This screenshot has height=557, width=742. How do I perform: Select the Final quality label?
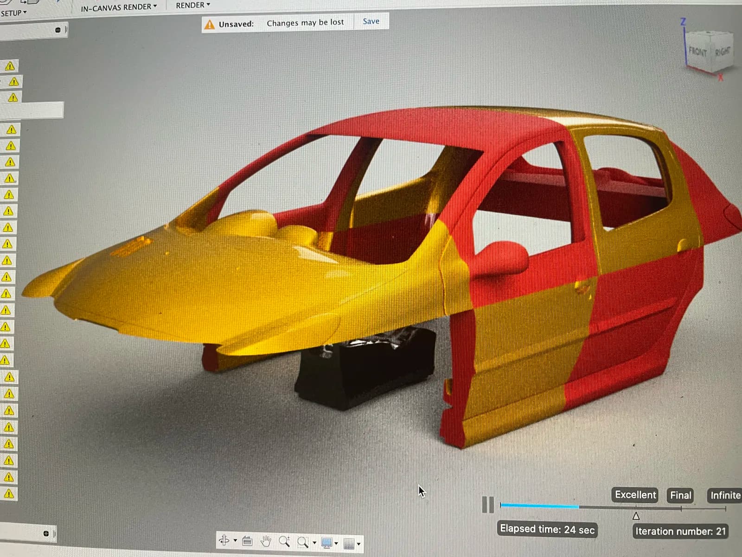(681, 495)
